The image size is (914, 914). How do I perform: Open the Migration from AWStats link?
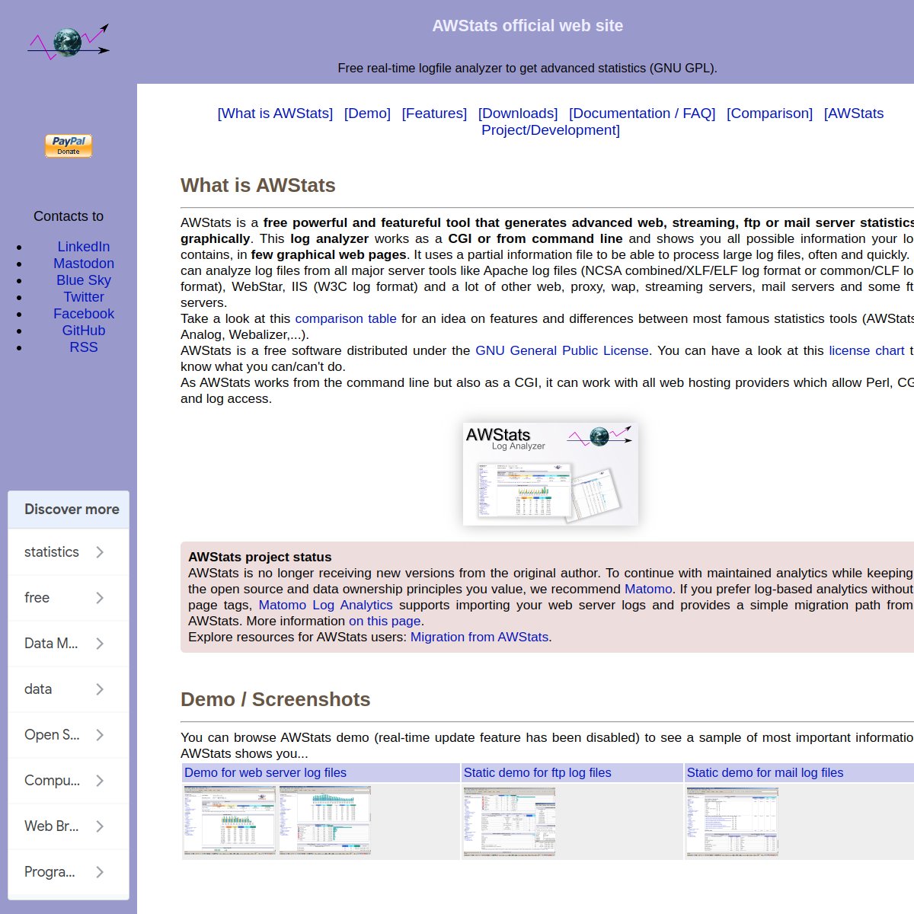click(479, 637)
